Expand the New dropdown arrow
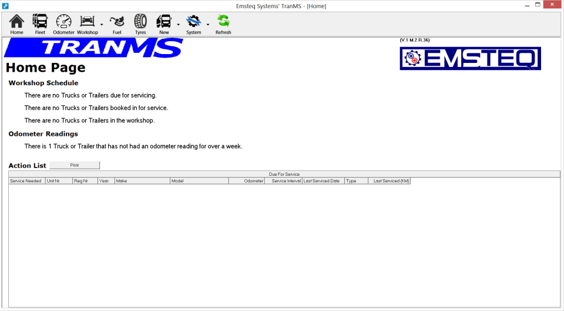 (178, 25)
